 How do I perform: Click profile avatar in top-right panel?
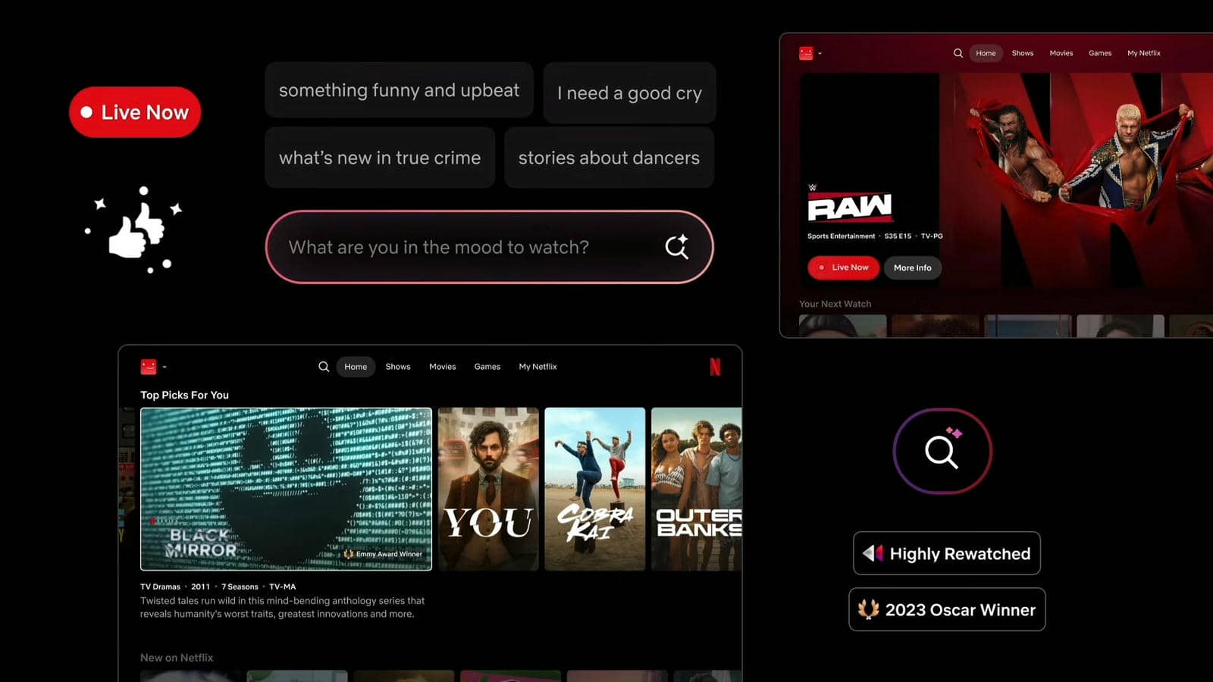coord(806,53)
